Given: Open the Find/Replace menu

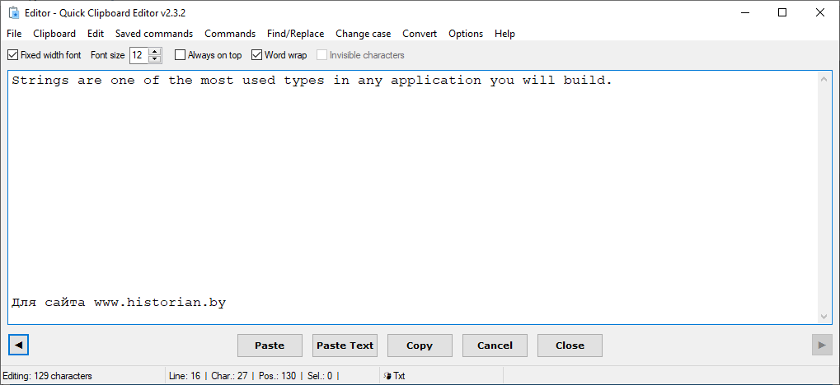Looking at the screenshot, I should point(295,34).
